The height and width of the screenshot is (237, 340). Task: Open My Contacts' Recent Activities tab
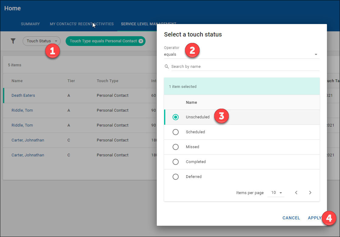(82, 24)
